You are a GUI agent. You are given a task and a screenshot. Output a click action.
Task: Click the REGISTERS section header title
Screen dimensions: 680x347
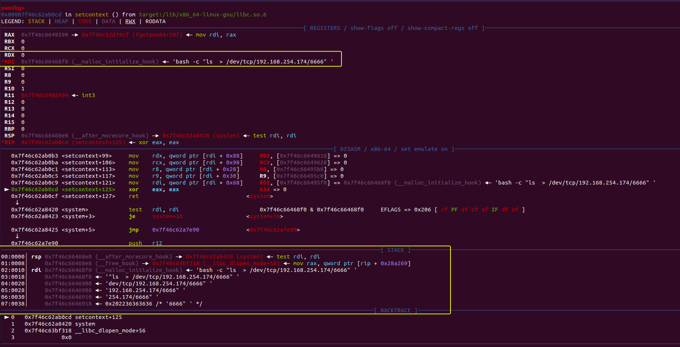click(325, 28)
